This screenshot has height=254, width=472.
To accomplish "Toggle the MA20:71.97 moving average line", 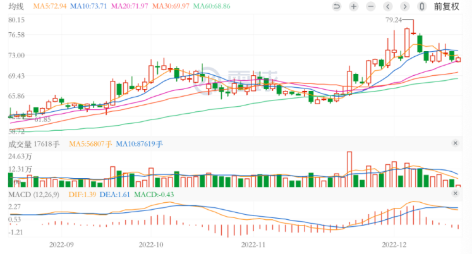I will 130,6.
